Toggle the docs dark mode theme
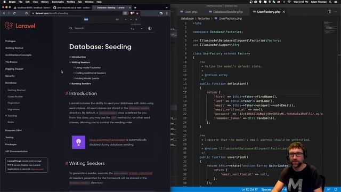The height and width of the screenshot is (192, 341). tap(150, 28)
